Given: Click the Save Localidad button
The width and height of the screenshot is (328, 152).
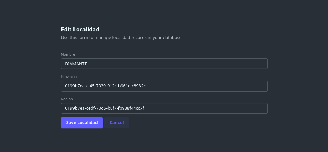Looking at the screenshot, I should [82, 123].
